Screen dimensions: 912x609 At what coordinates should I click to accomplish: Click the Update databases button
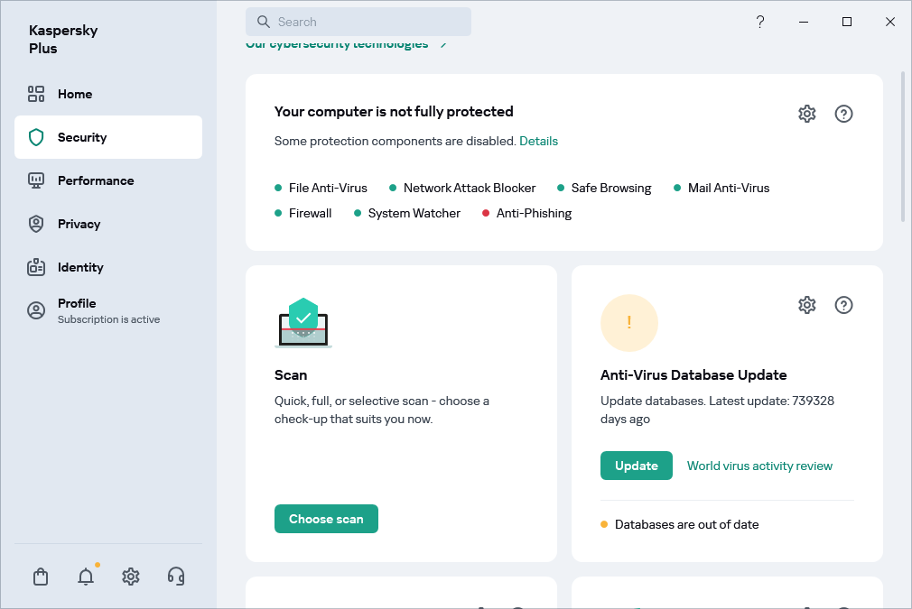click(636, 466)
